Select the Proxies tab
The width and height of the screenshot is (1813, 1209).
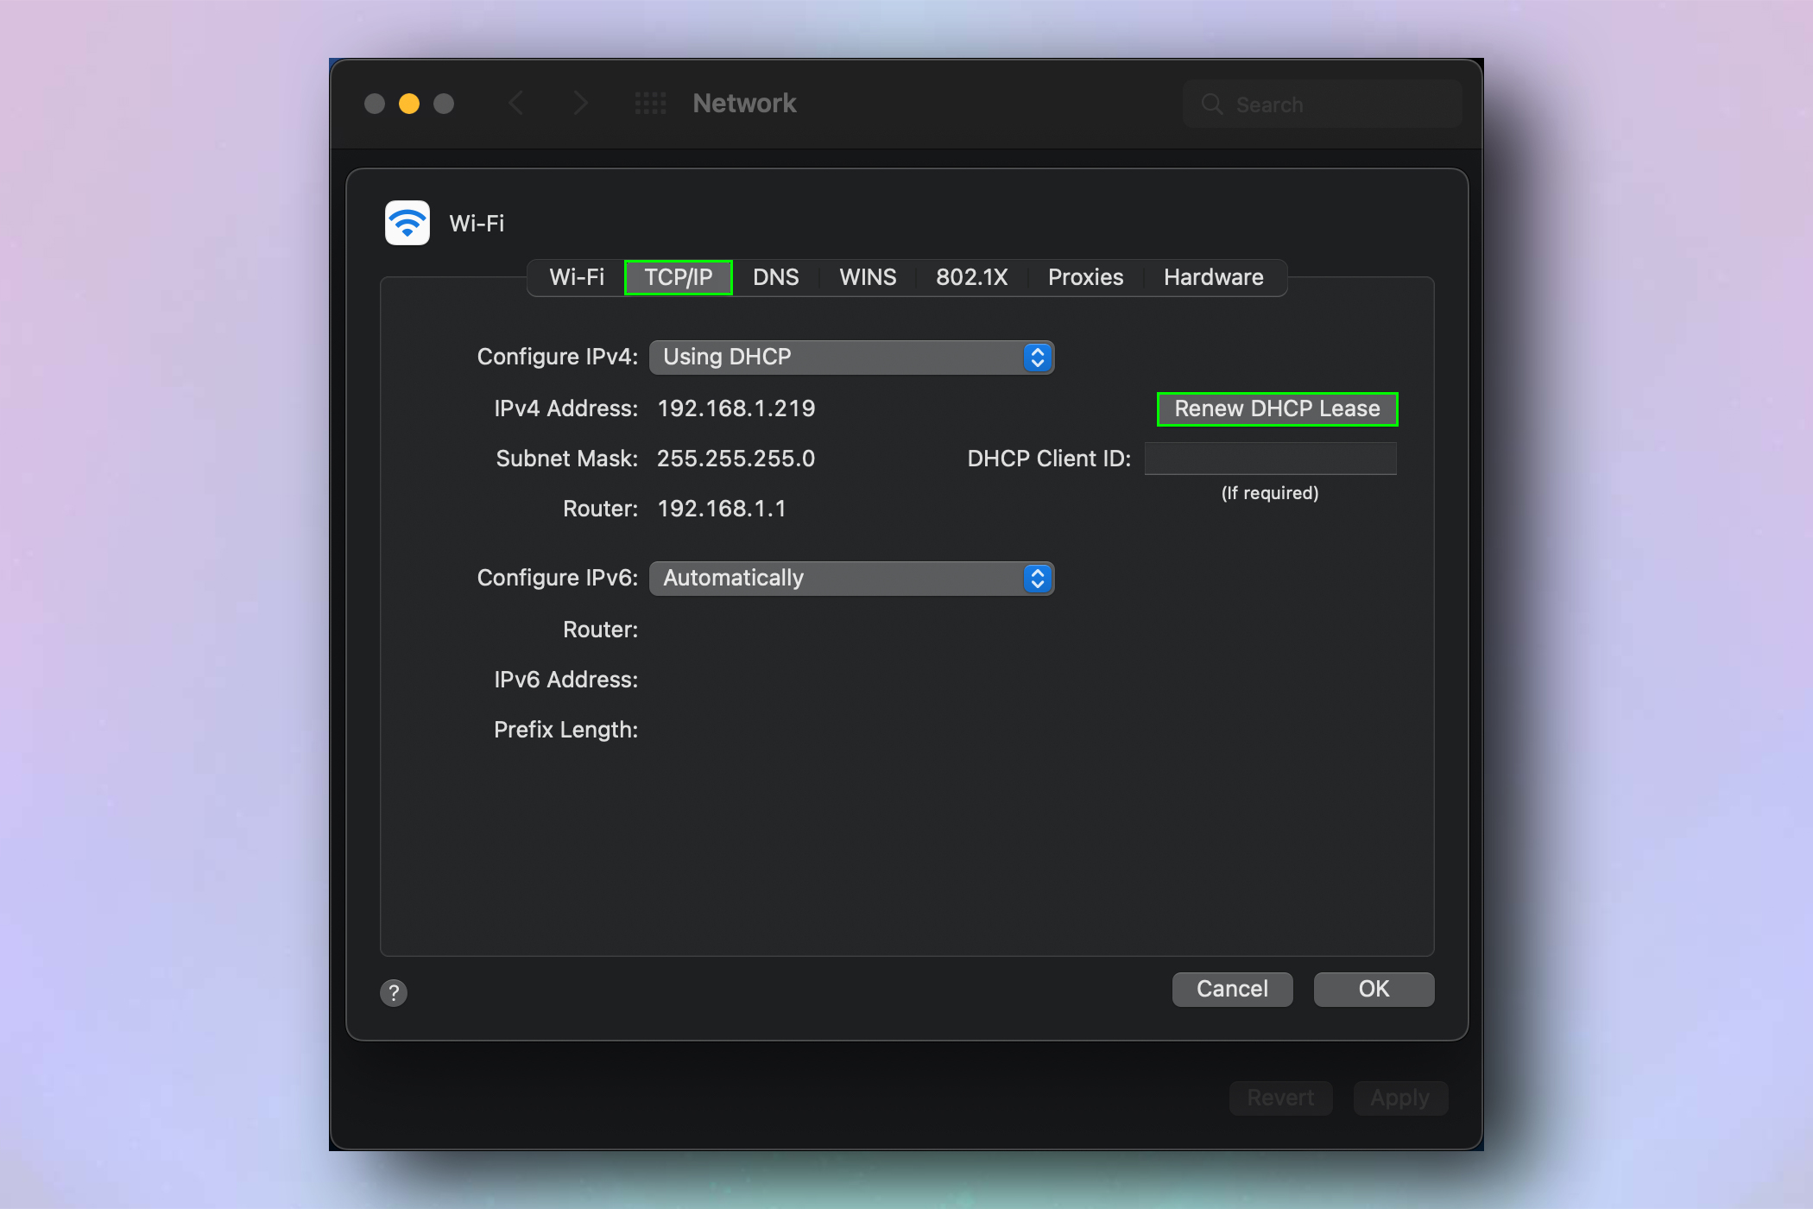1084,277
